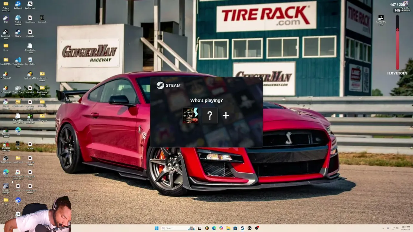Open the beat license skrilla folder

(x=42, y=90)
